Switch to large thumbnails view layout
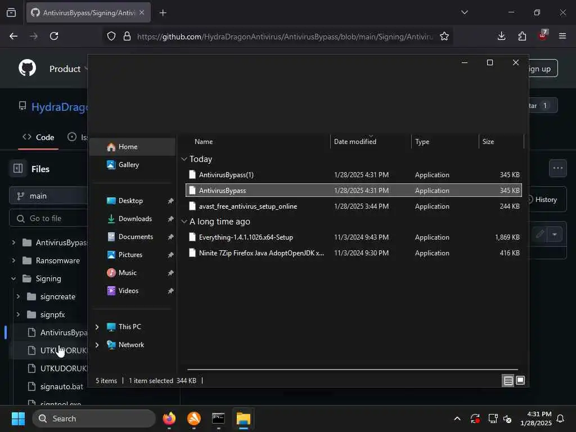The height and width of the screenshot is (432, 576). coord(520,381)
